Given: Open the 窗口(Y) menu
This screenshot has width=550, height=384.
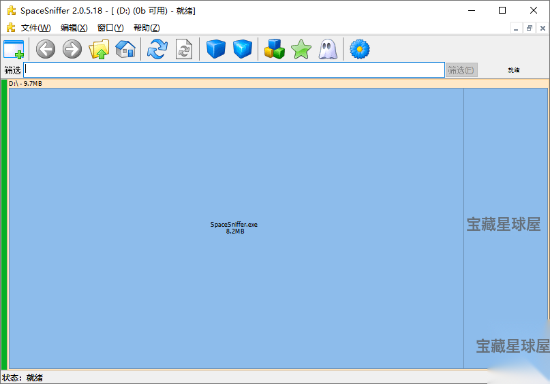Looking at the screenshot, I should (110, 28).
